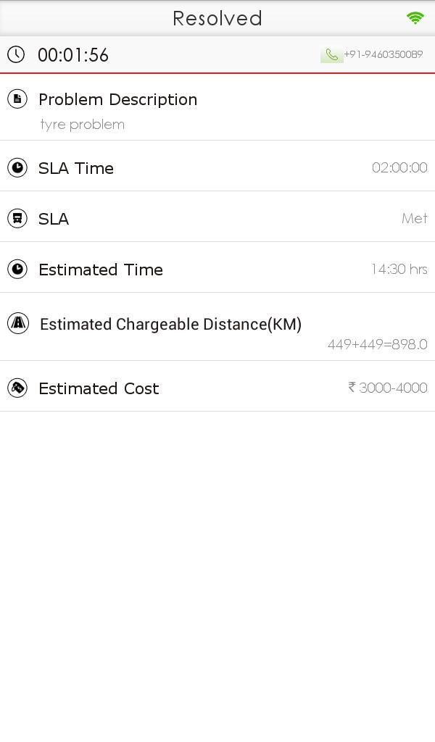Click the 14:30 hrs estimated time value
Screen dimensions: 435x742
(399, 270)
